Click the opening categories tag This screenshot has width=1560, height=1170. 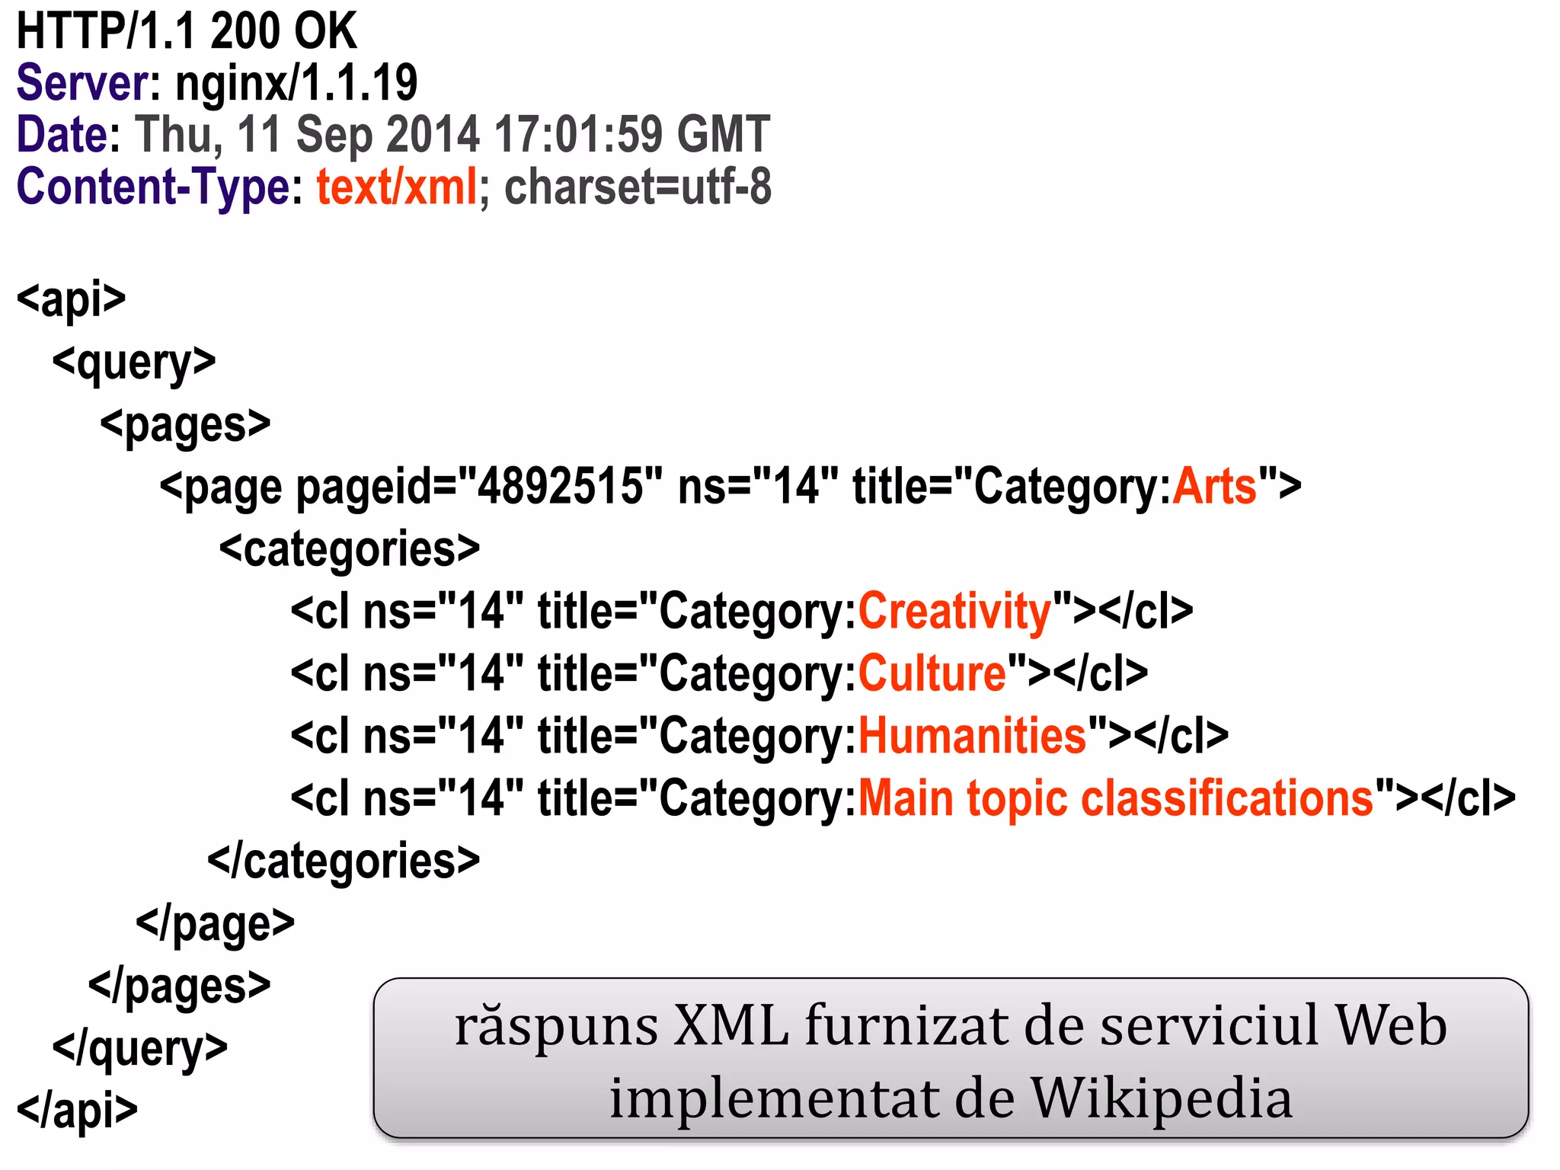tap(349, 549)
